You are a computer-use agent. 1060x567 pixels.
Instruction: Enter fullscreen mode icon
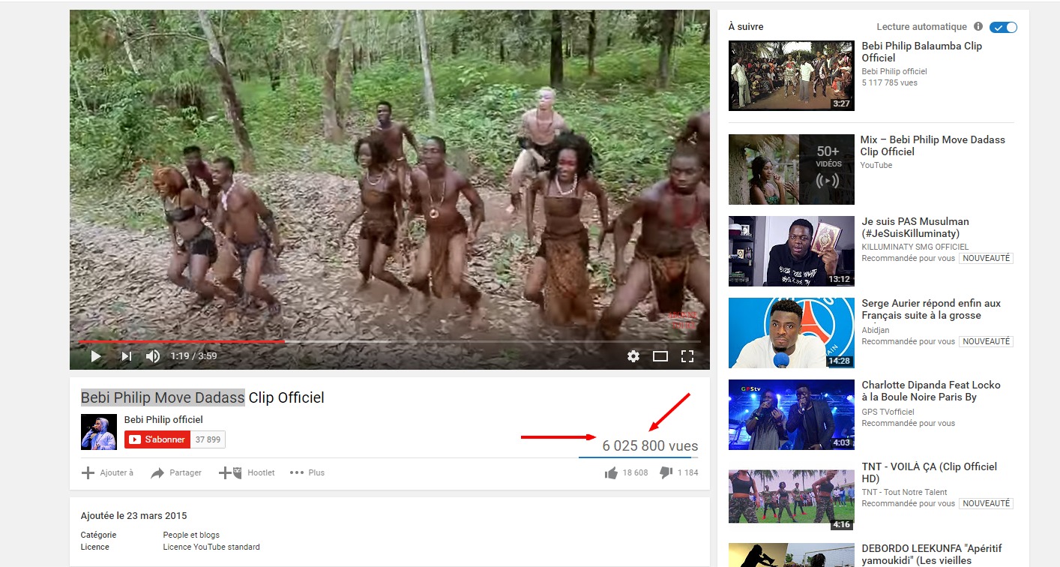687,356
